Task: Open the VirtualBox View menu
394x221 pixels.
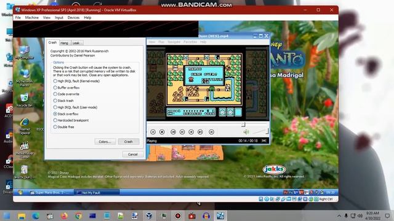Action: 47,18
